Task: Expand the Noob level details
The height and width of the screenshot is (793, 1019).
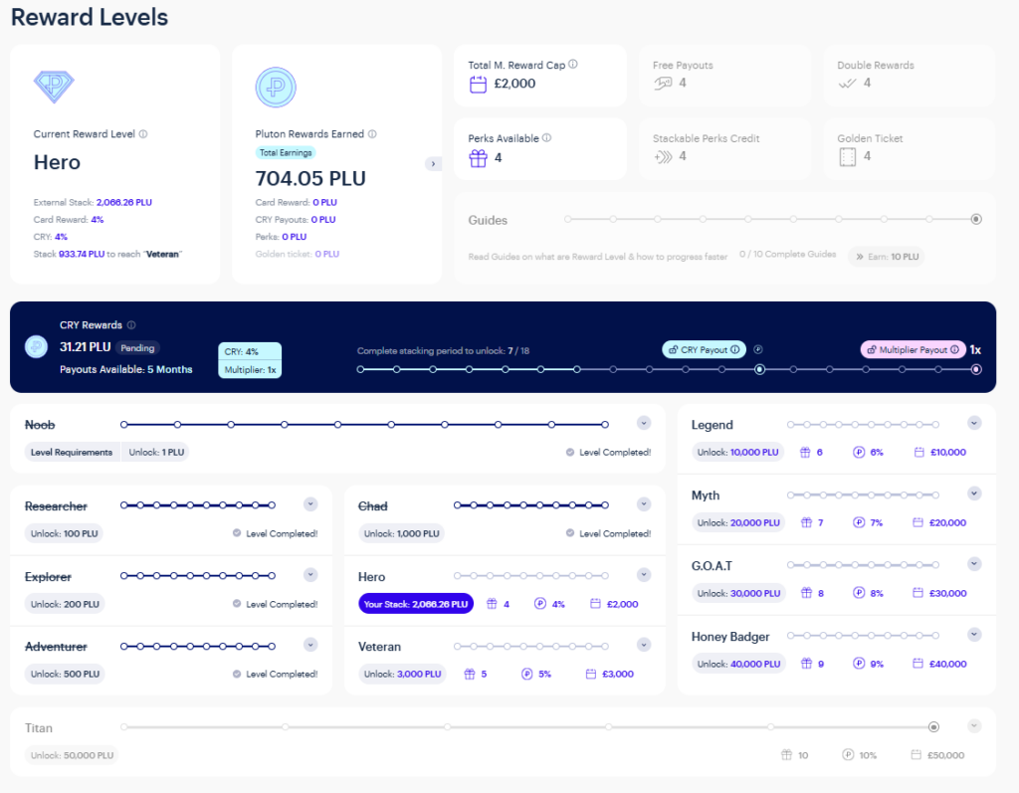Action: 644,423
